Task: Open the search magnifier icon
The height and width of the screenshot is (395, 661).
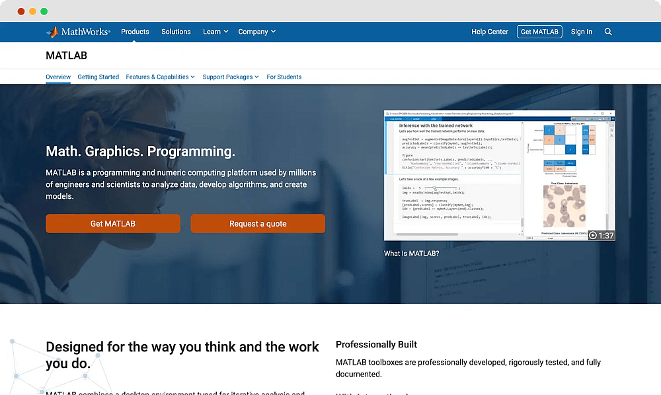Action: point(608,32)
